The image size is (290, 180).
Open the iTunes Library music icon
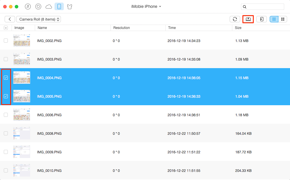(x=28, y=7)
